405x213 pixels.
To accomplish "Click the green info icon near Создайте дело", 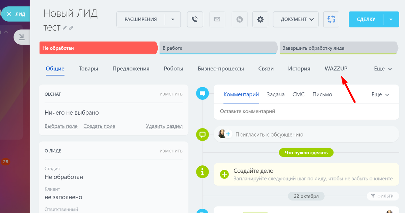I will pos(202,172).
